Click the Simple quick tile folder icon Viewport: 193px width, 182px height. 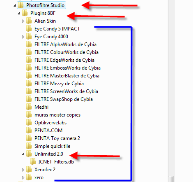(x=29, y=146)
